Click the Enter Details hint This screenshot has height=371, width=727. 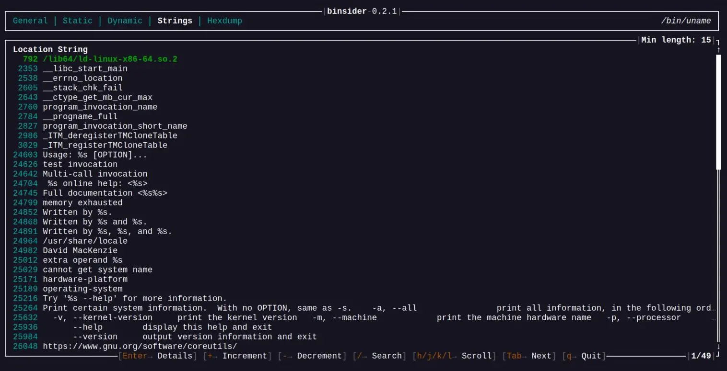point(158,356)
